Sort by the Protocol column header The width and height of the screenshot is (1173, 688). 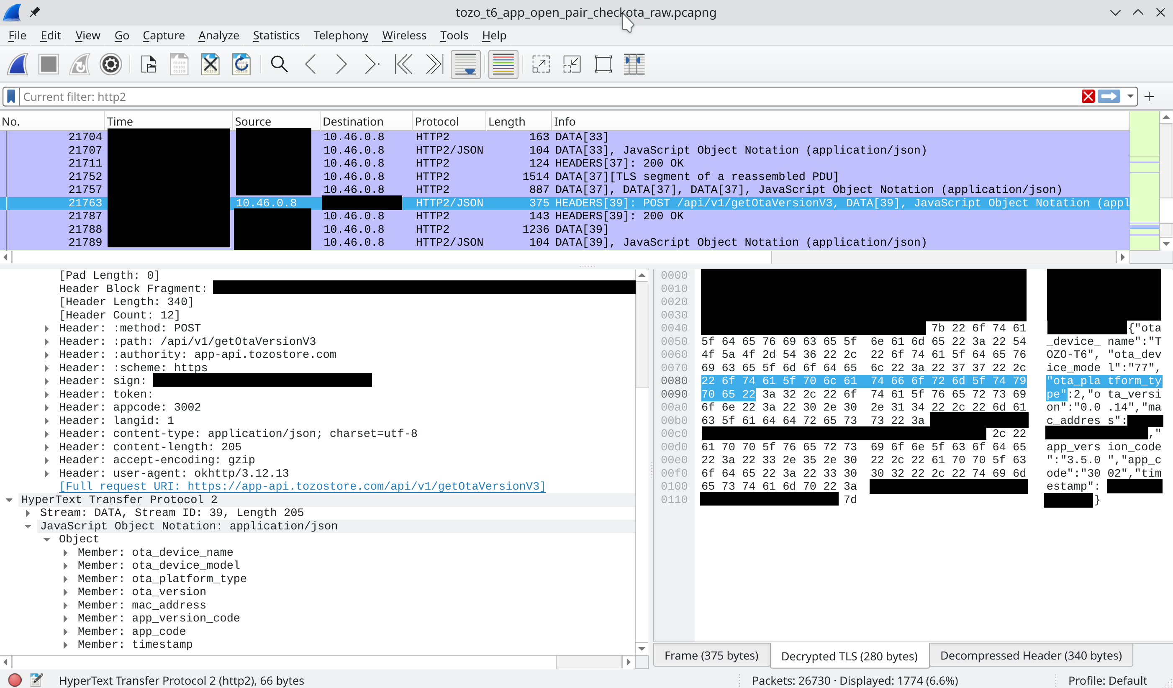448,121
